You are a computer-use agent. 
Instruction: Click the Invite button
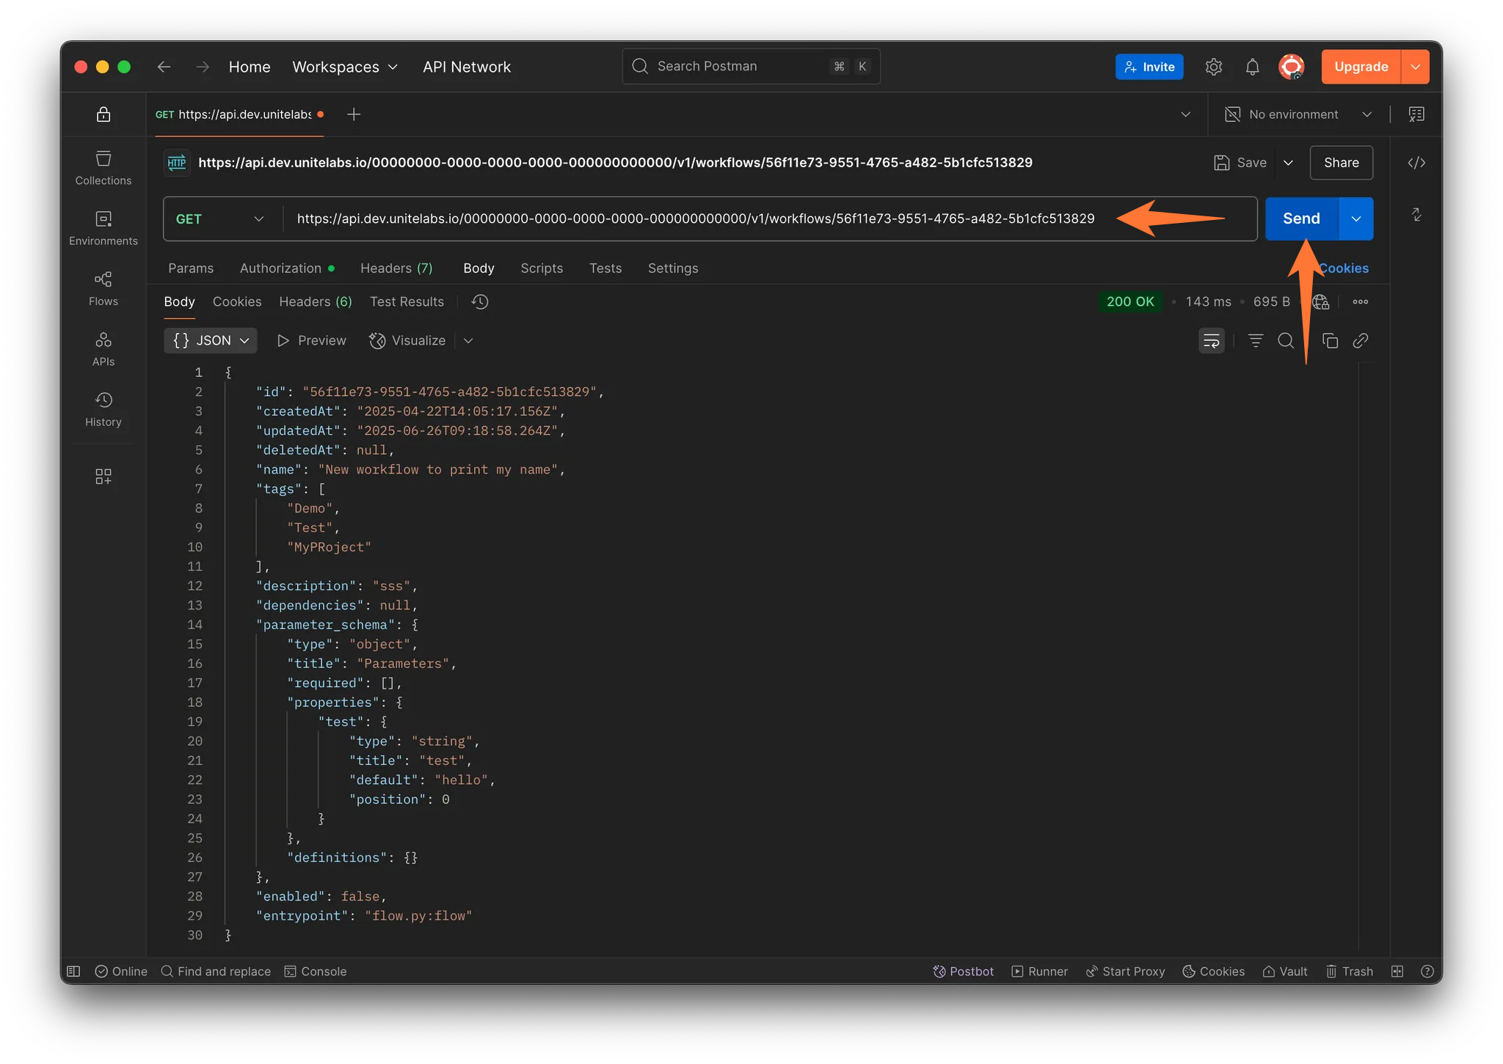[x=1149, y=67]
